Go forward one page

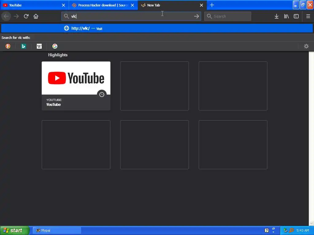point(16,16)
